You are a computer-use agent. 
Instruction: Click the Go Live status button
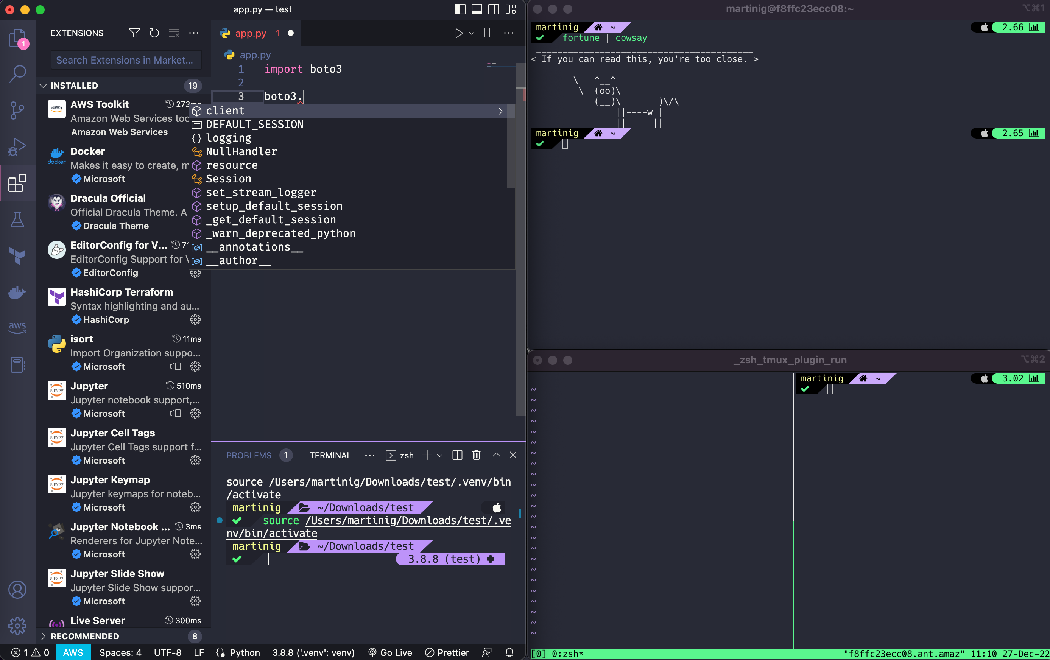(390, 652)
